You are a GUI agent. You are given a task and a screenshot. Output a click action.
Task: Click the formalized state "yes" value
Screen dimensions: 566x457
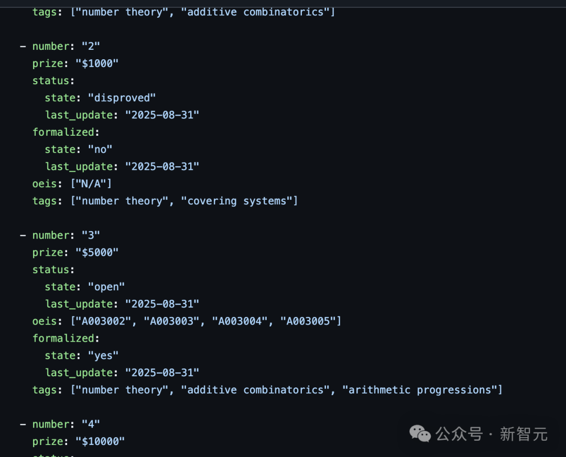(103, 355)
